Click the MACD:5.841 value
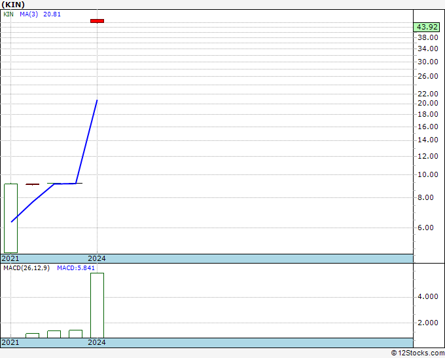This screenshot has width=445, height=358. point(76,268)
